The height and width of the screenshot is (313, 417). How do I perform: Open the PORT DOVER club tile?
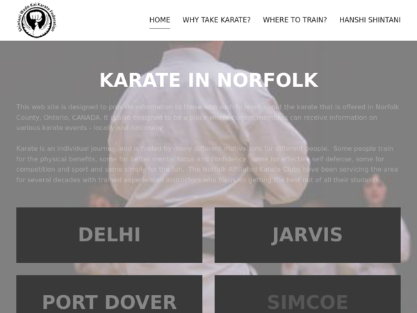tap(109, 294)
